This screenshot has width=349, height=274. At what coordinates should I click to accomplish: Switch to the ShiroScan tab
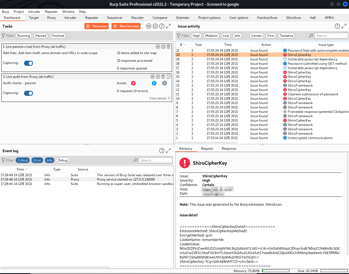294,17
